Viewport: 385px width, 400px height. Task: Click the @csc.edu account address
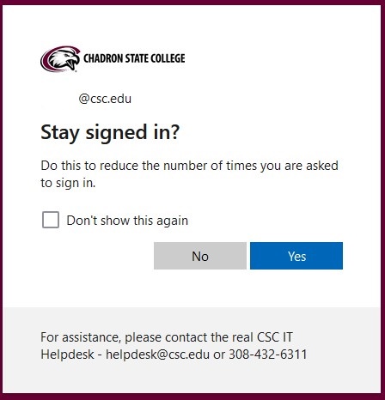105,99
